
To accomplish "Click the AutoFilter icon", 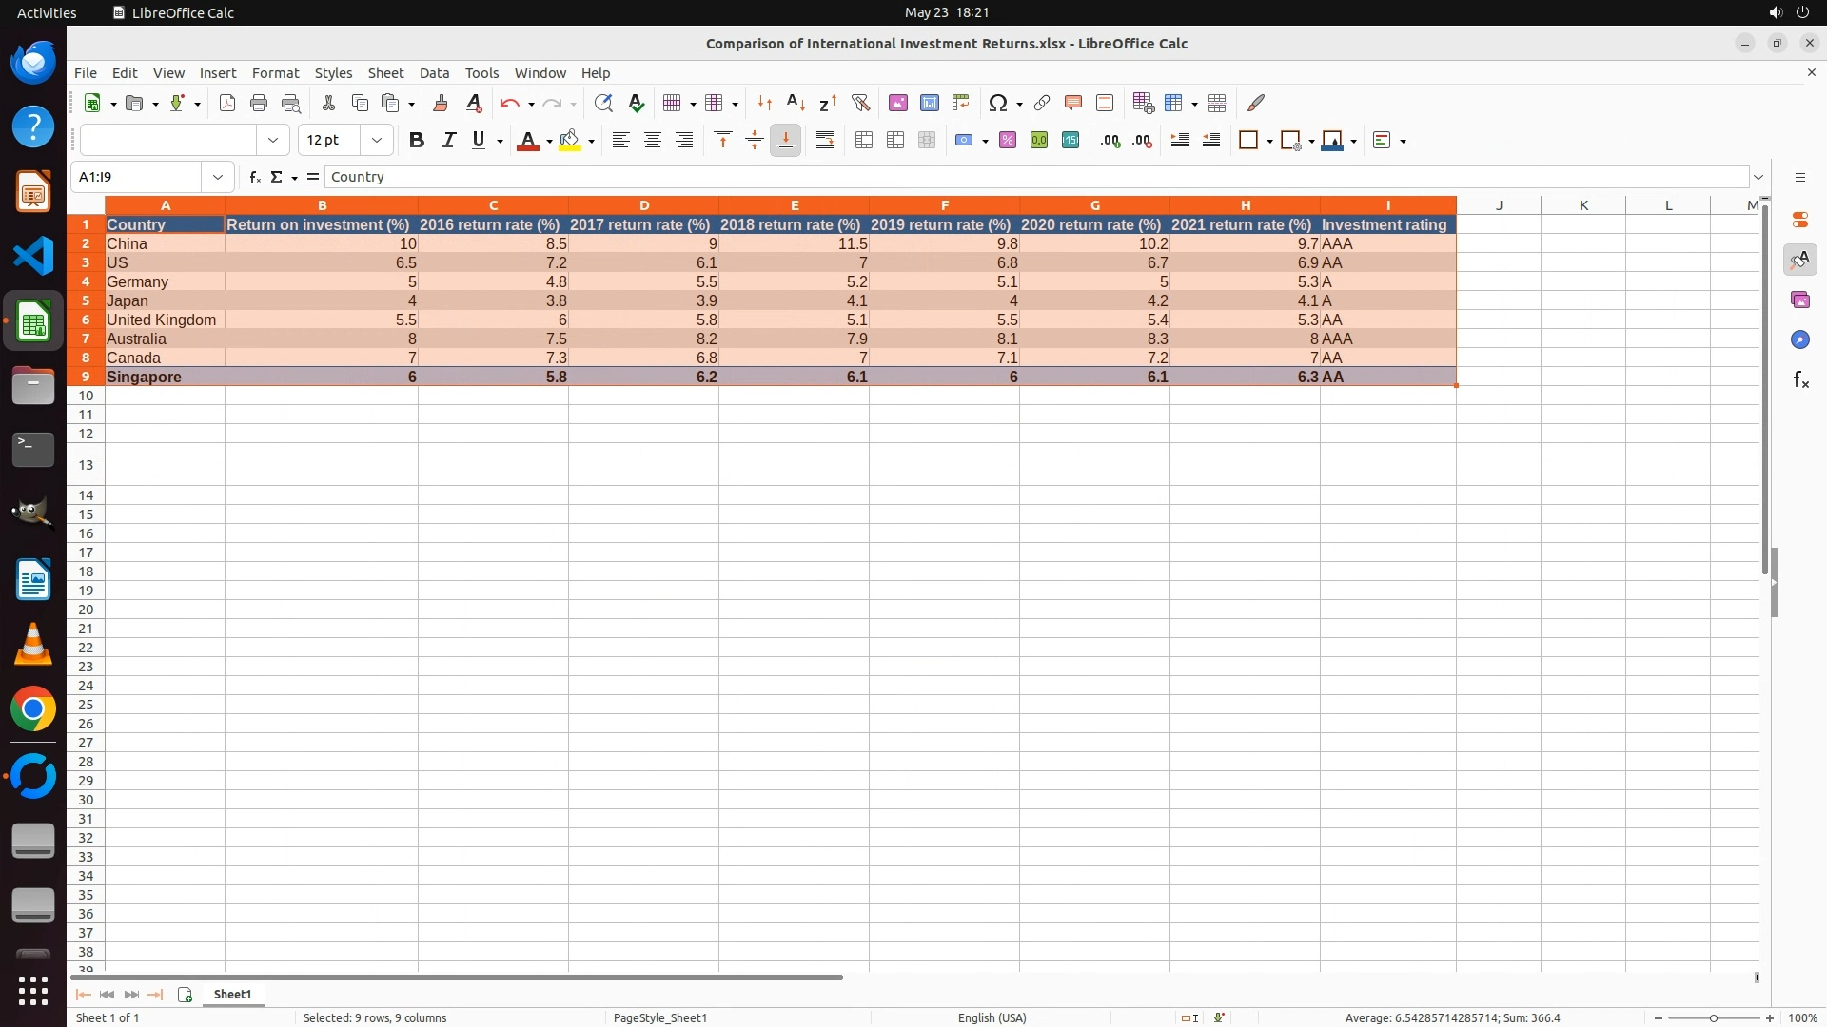I will coord(860,103).
